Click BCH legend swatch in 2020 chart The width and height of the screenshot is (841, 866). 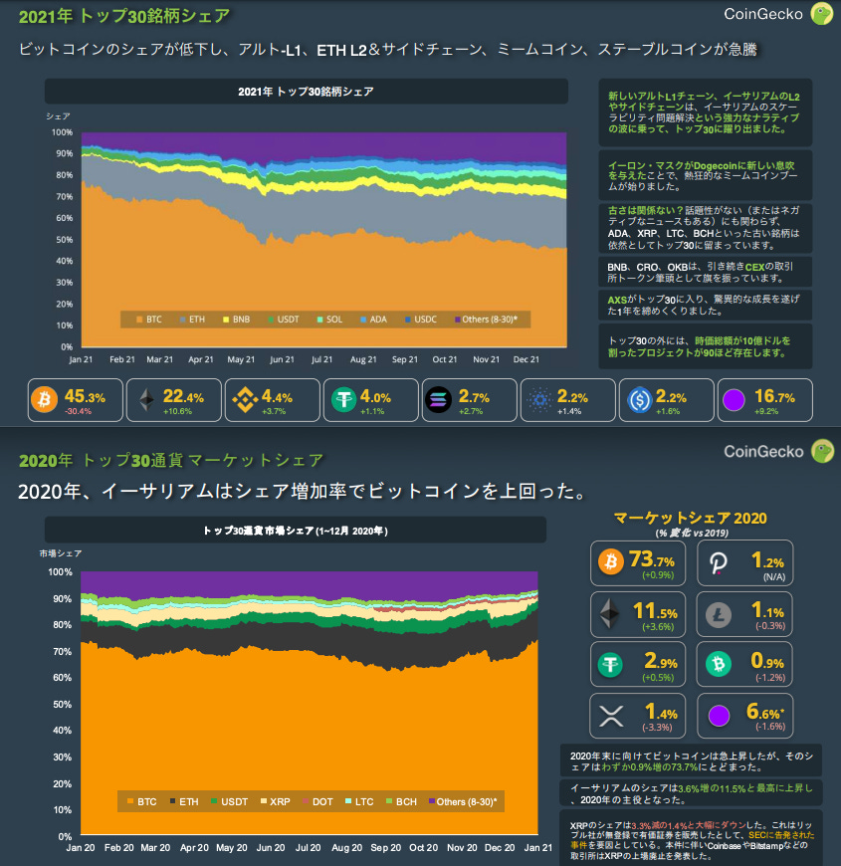(x=389, y=801)
